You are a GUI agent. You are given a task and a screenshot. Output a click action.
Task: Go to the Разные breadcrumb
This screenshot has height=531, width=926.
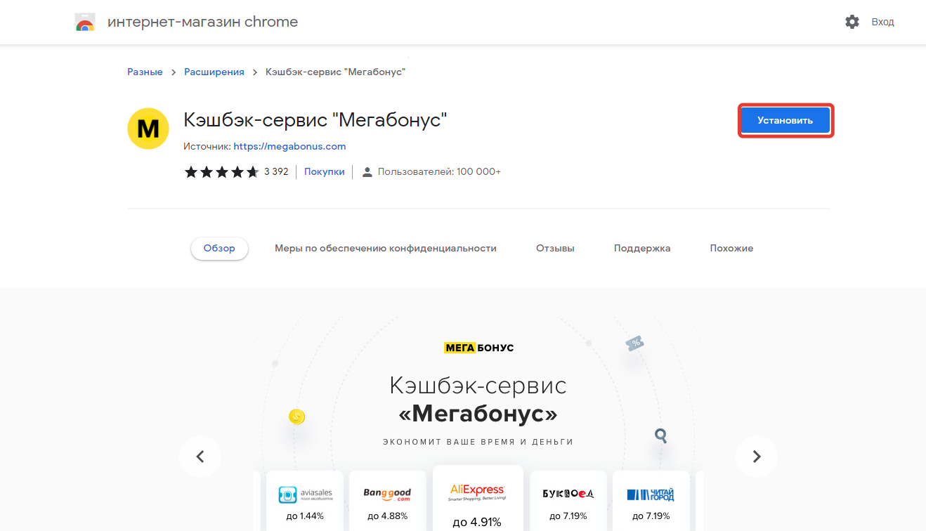click(145, 72)
